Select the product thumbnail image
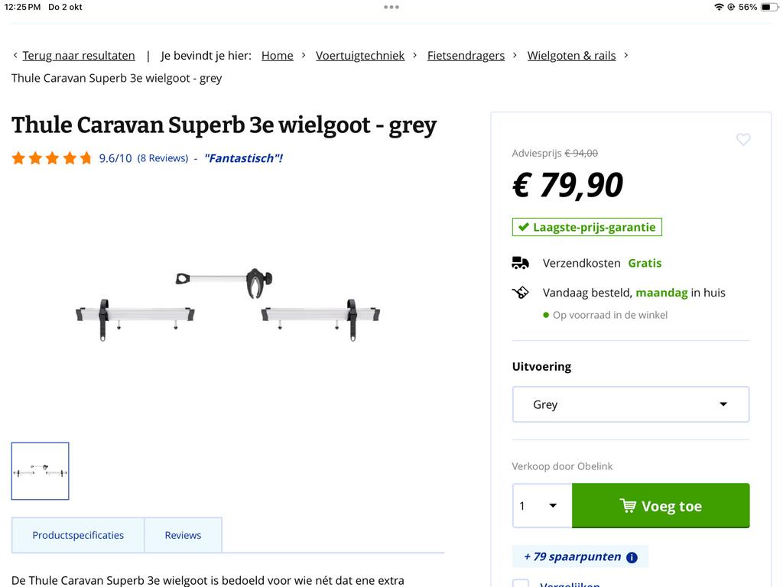783x587 pixels. (40, 471)
